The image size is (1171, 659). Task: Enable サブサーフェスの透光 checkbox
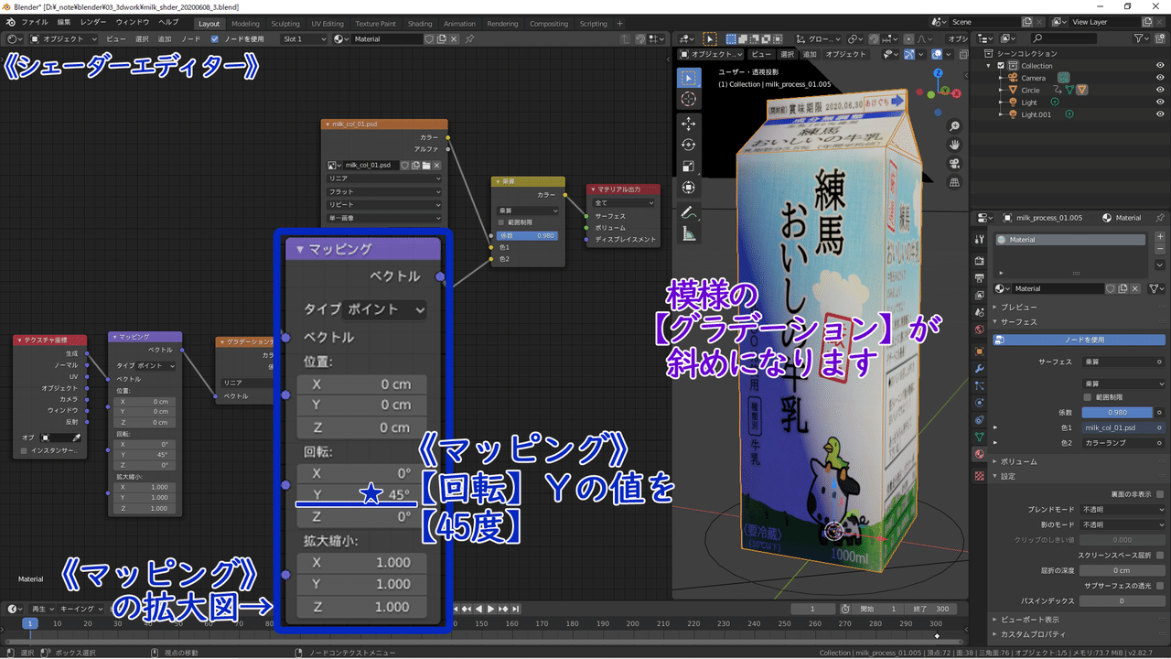pos(1159,586)
